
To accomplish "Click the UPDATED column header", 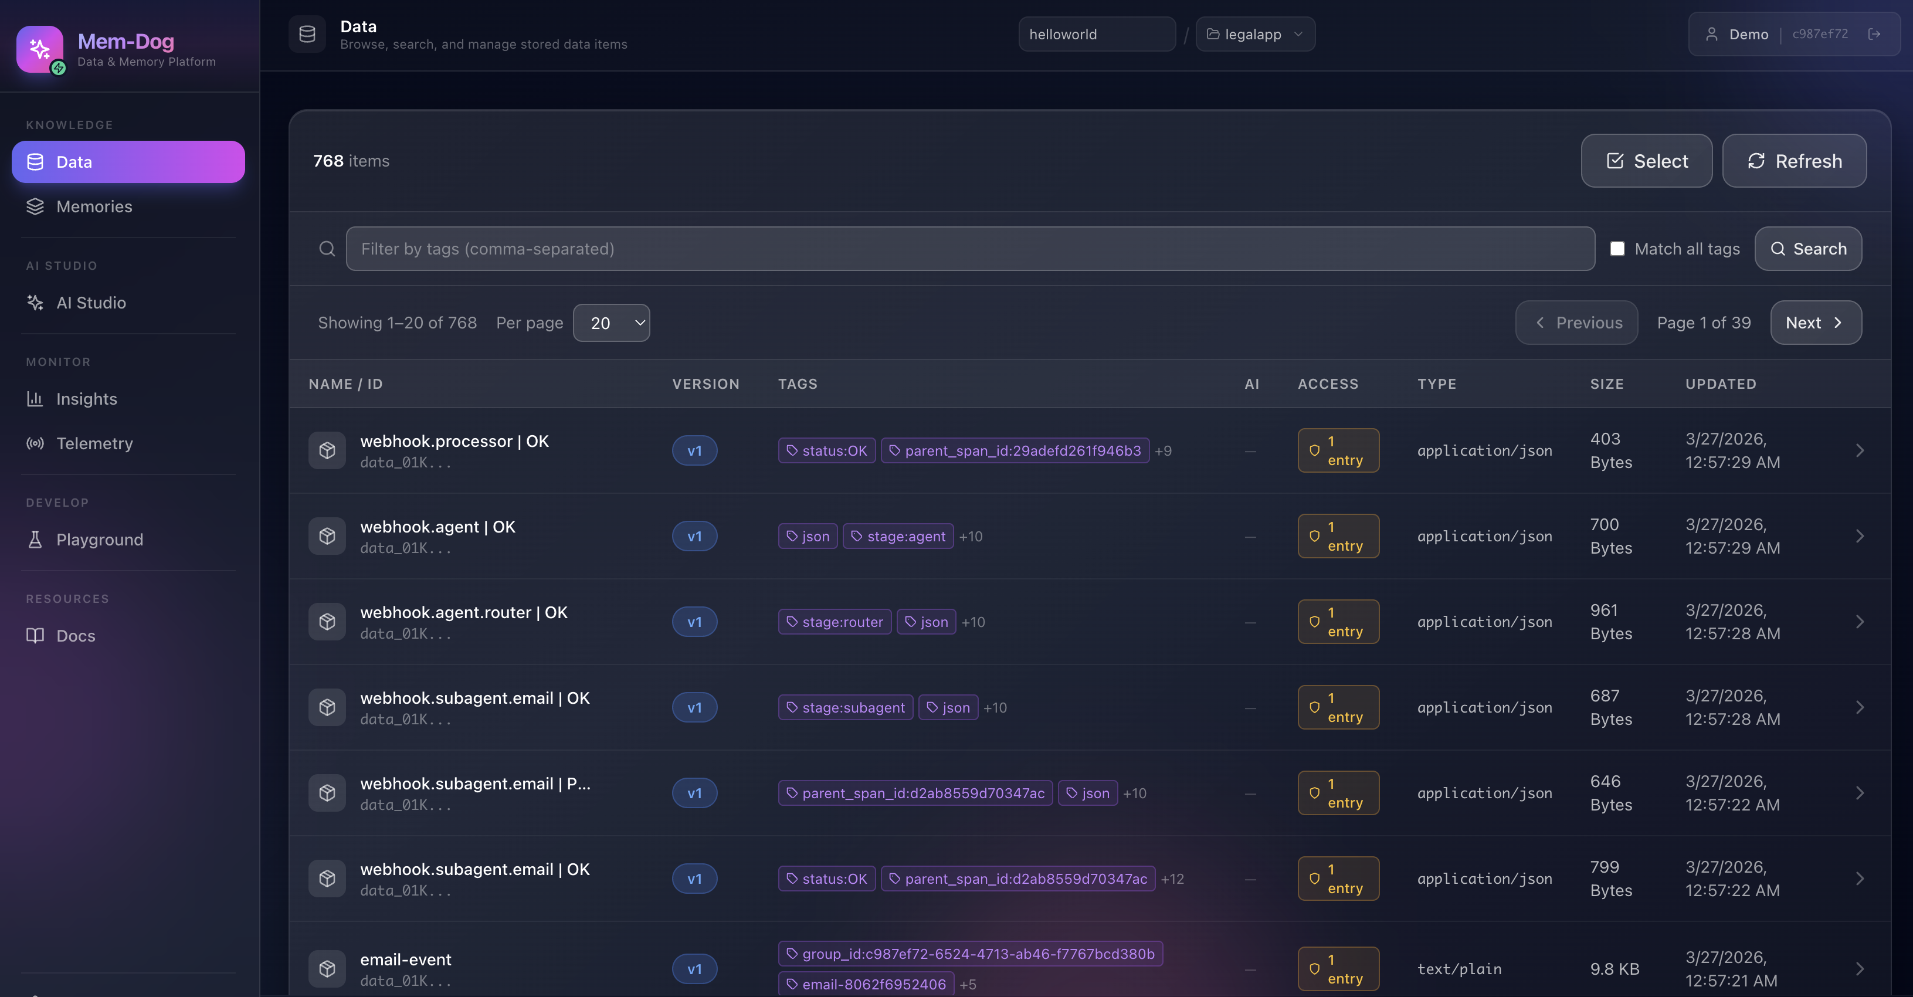I will pyautogui.click(x=1721, y=384).
